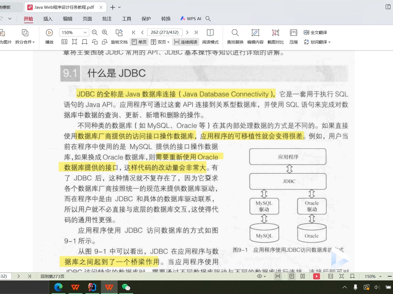393x294 pixels.
Task: Open Find and Replace (查找替换)
Action: (x=235, y=36)
